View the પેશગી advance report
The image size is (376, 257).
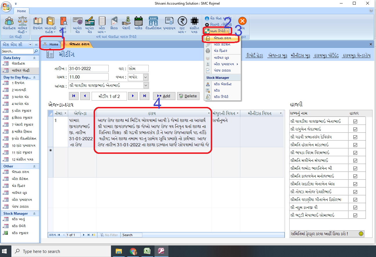point(126,23)
